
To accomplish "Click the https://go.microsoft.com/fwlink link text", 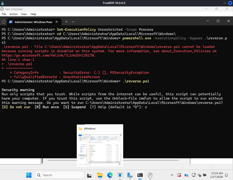I will [49, 55].
